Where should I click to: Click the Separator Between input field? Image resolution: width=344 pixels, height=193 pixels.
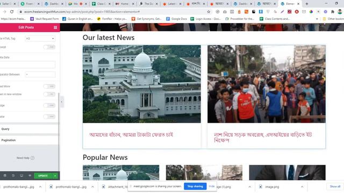click(40, 75)
